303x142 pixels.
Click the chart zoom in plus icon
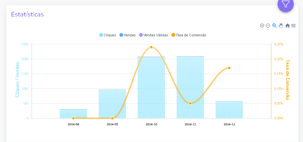[262, 25]
